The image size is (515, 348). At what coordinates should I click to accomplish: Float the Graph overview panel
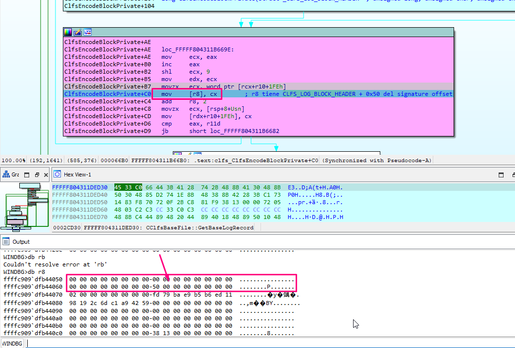click(37, 175)
